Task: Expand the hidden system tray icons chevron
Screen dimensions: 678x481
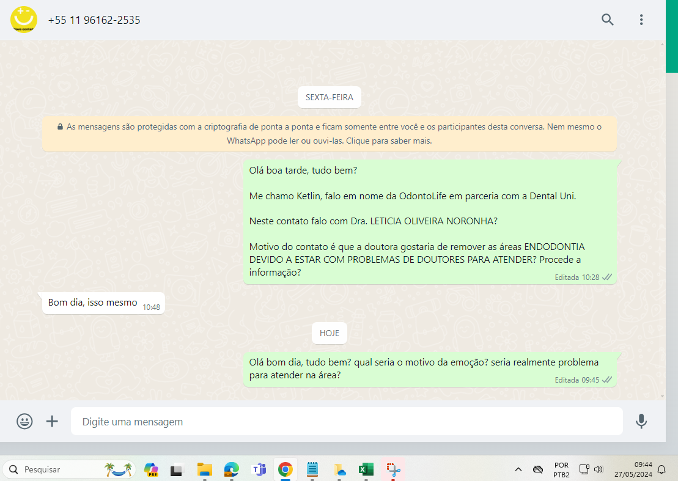Action: pos(518,469)
